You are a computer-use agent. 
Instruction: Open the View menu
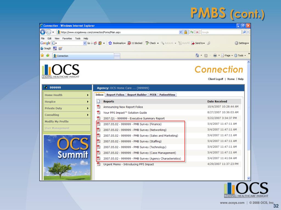[57, 38]
